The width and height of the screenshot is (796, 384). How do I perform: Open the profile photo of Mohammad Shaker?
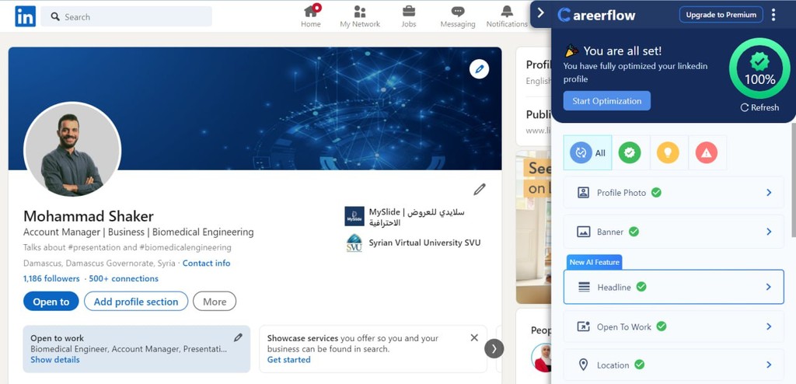72,149
